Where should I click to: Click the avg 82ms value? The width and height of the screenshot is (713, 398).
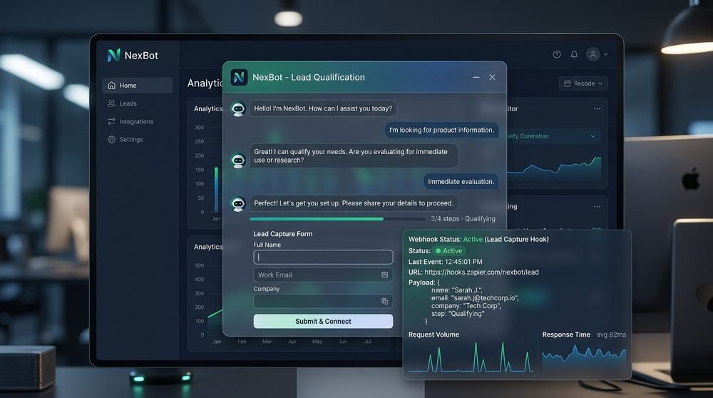611,335
